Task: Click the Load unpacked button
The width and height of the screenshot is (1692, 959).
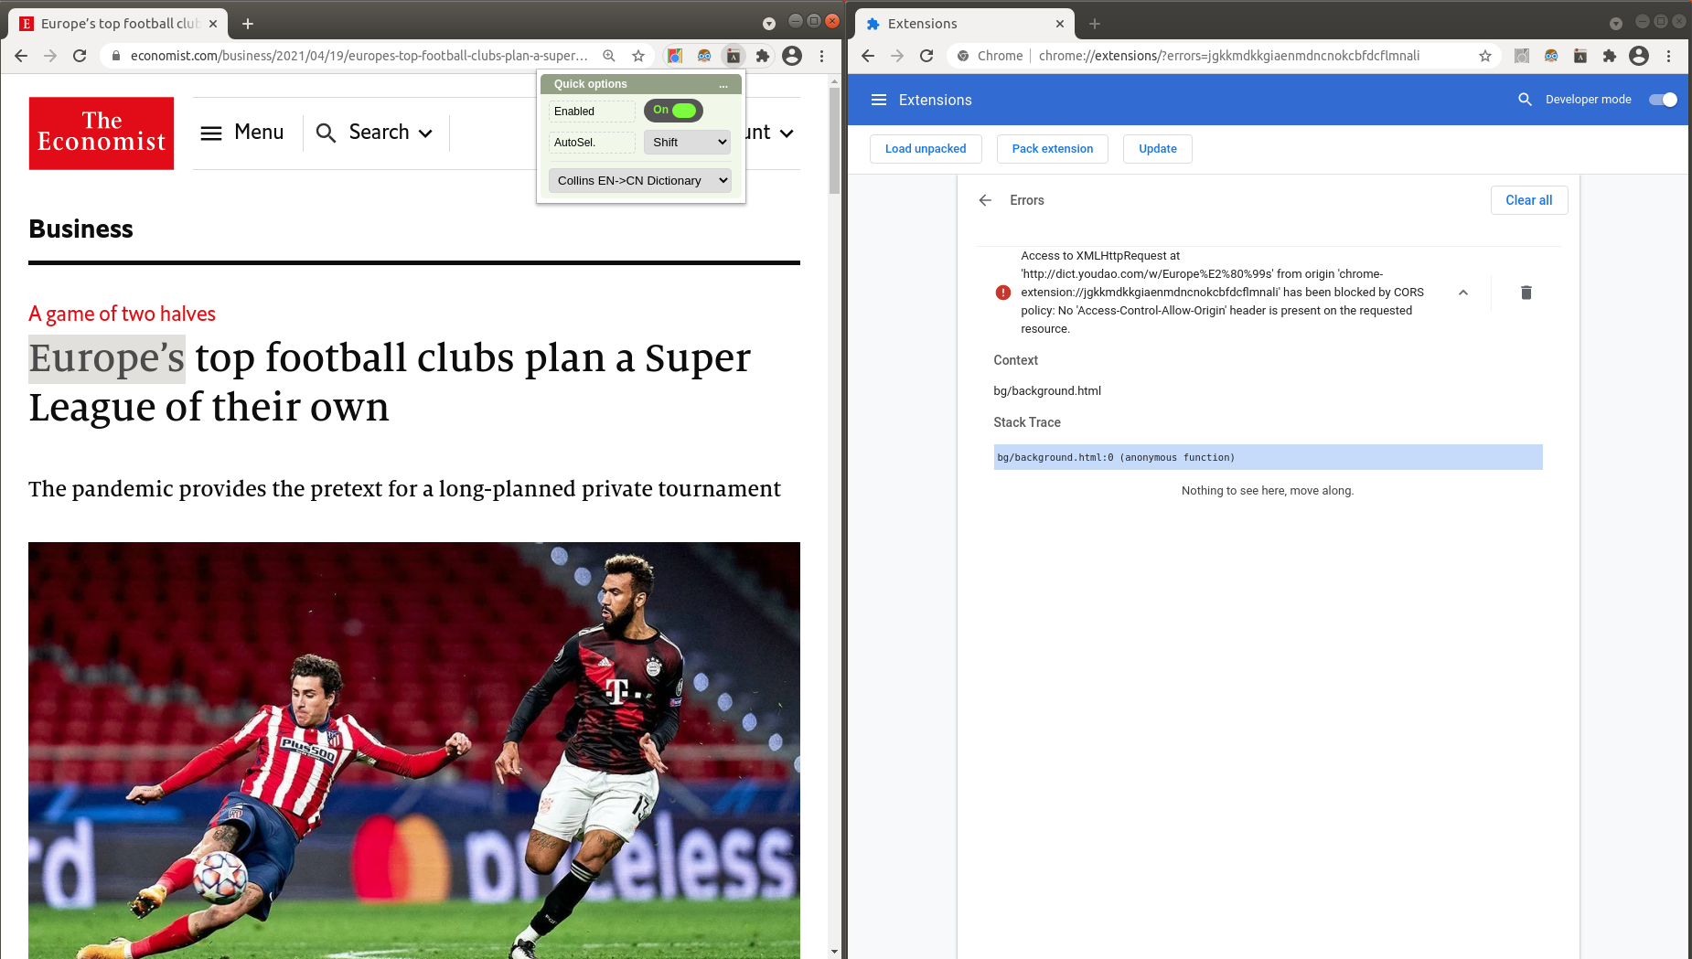Action: coord(926,148)
